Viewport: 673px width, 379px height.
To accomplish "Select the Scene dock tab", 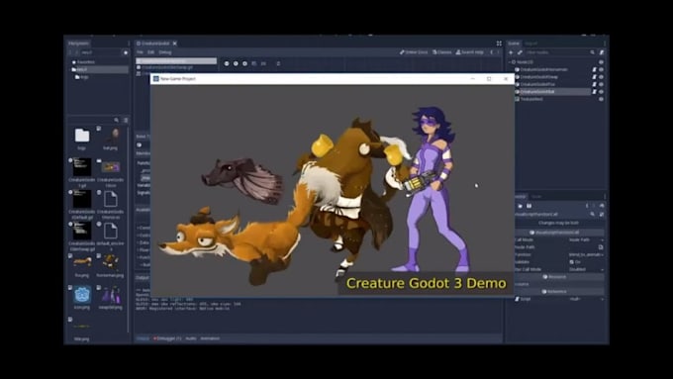I will tap(514, 44).
